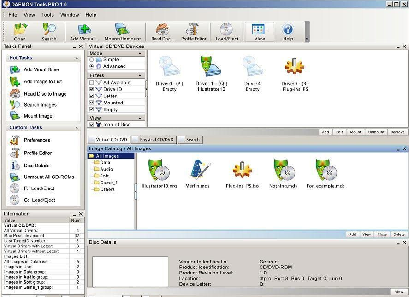The width and height of the screenshot is (409, 297).
Task: Enable the All Avaiable filter checkbox
Action: [x=92, y=83]
